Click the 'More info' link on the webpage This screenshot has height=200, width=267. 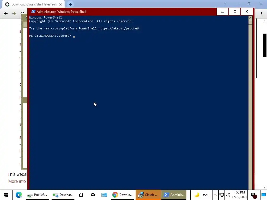click(x=17, y=181)
